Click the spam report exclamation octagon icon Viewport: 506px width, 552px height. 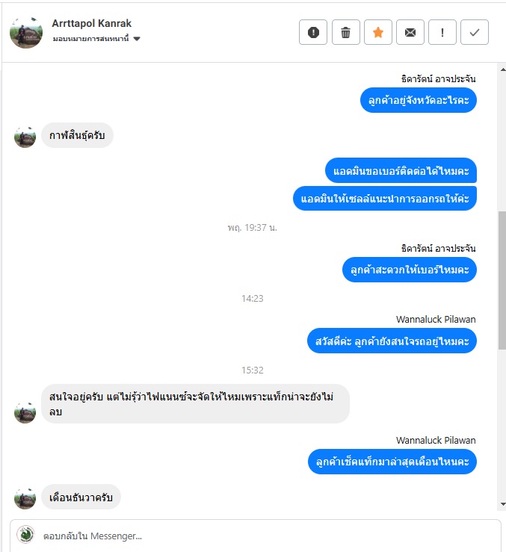pyautogui.click(x=313, y=32)
